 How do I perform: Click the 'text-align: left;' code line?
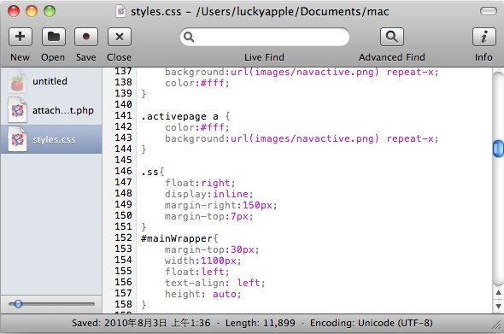(x=215, y=283)
